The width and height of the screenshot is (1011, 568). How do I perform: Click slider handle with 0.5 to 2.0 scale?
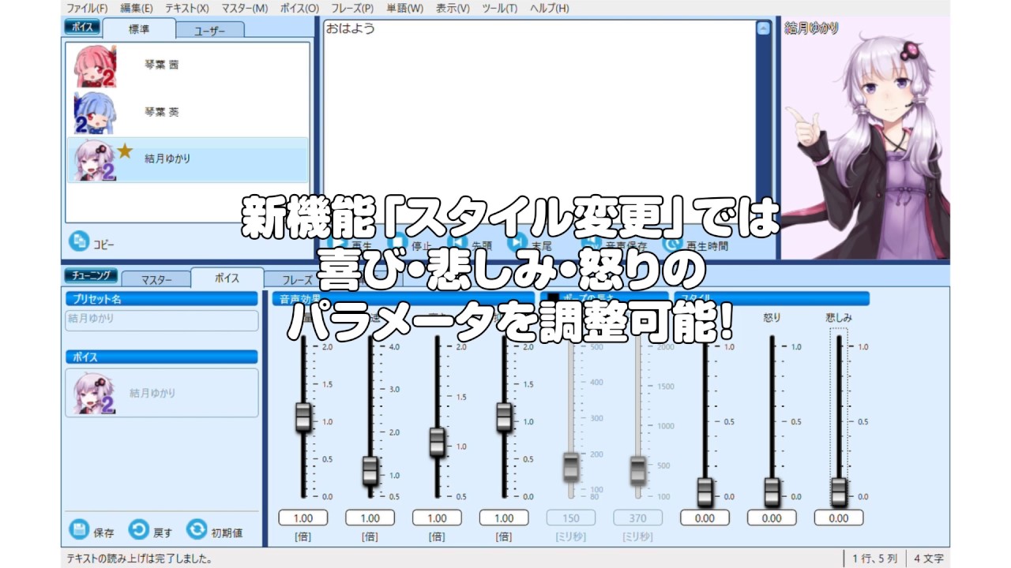(x=437, y=442)
